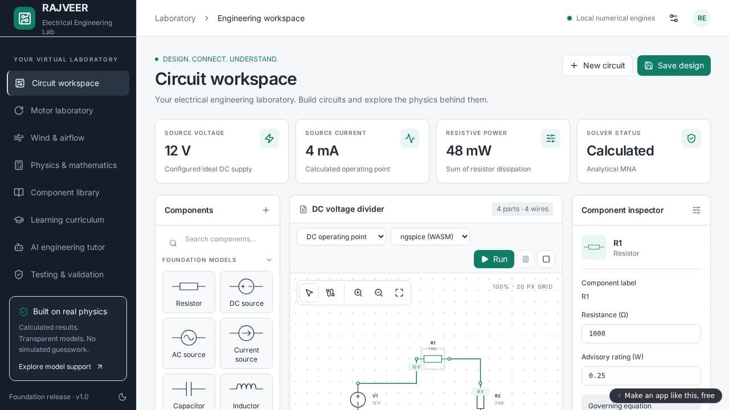Open Testing & validation page

68,274
